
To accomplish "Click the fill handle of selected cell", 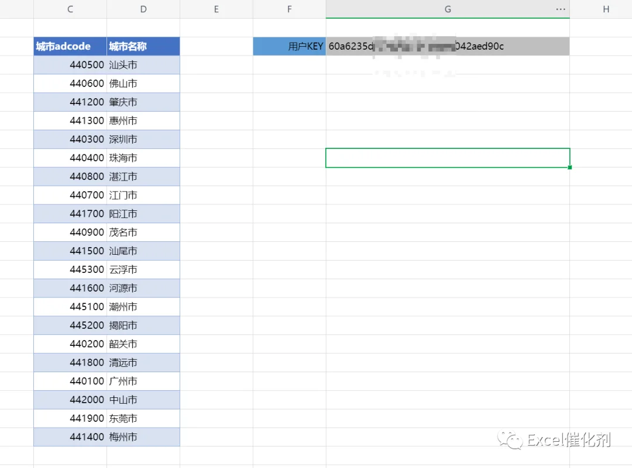I will pos(569,168).
